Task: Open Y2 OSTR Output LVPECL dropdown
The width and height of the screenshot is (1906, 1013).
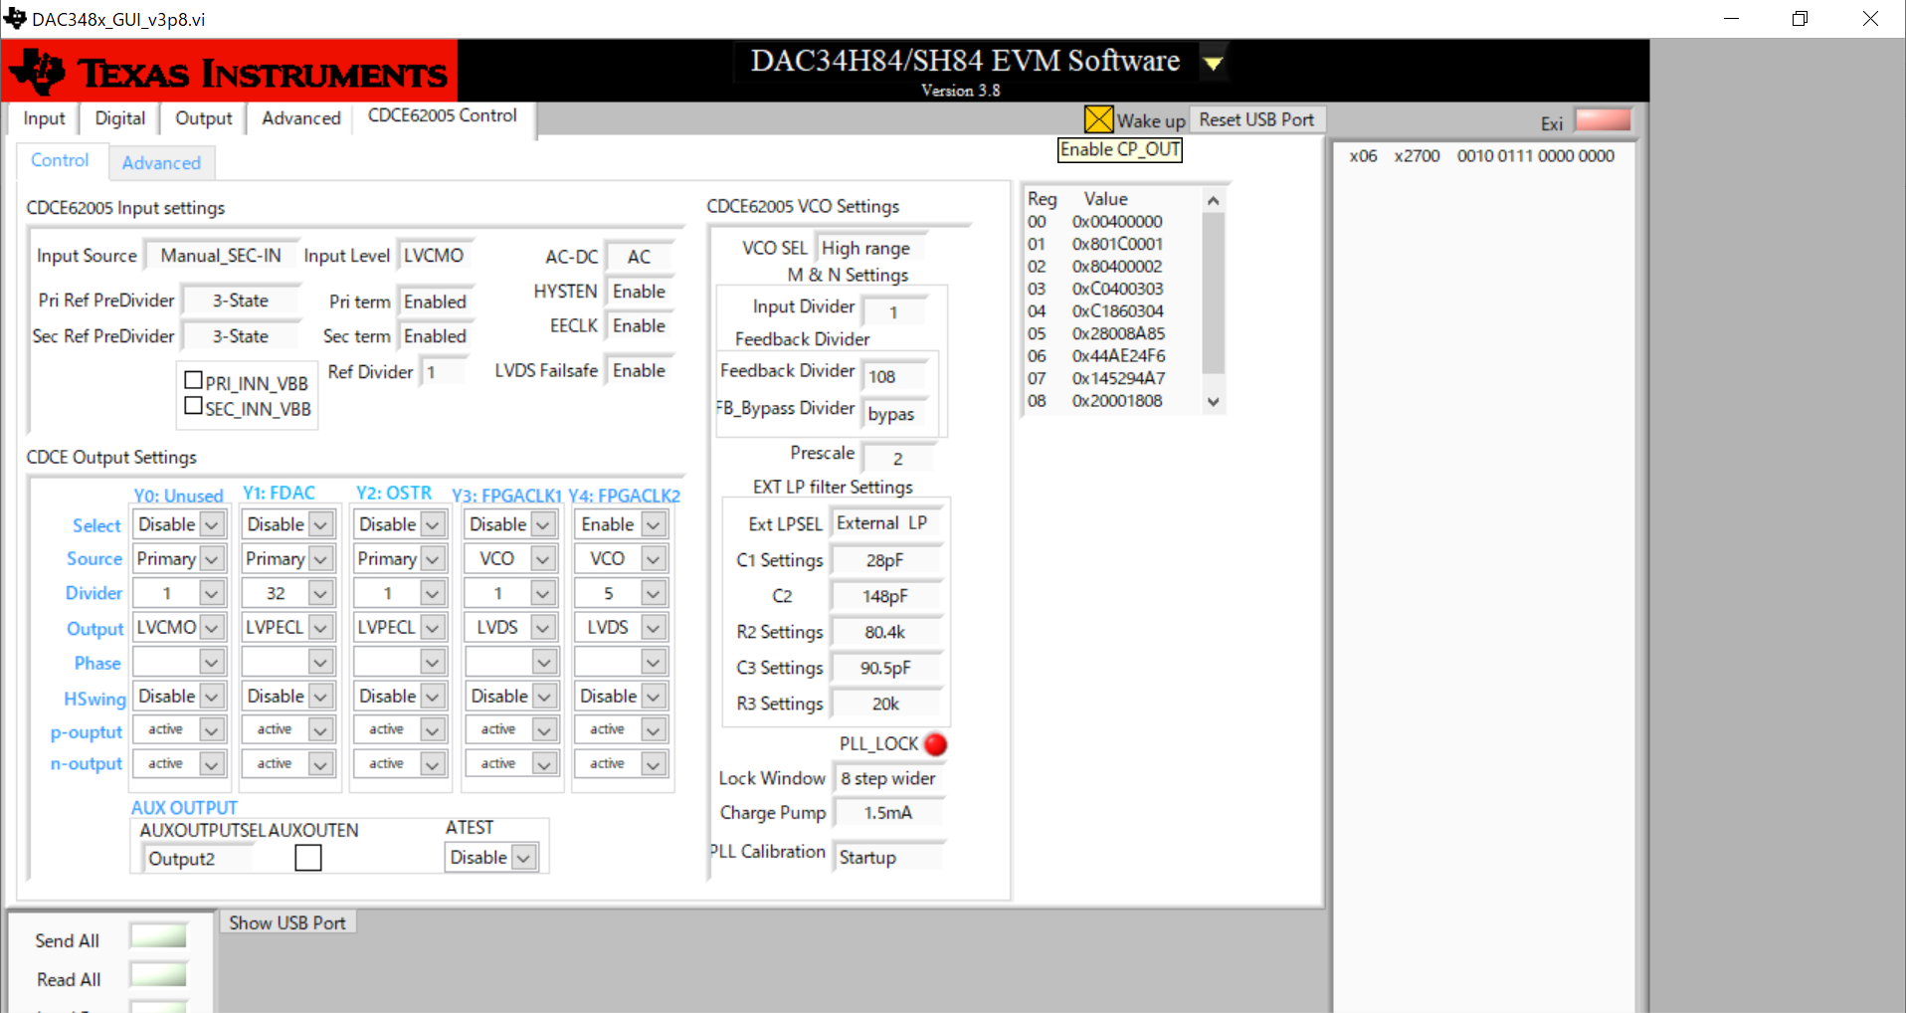Action: point(400,628)
